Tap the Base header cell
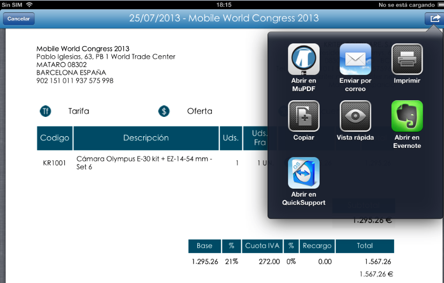Image resolution: width=444 pixels, height=283 pixels. point(204,246)
